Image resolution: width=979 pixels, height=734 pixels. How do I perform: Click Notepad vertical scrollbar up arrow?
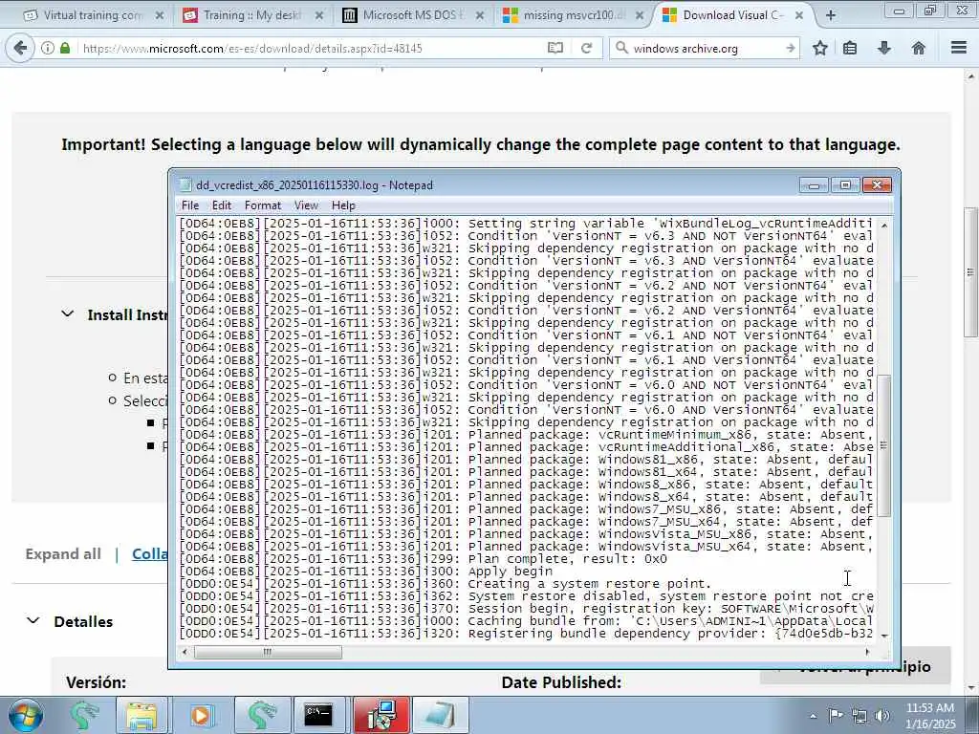[884, 225]
